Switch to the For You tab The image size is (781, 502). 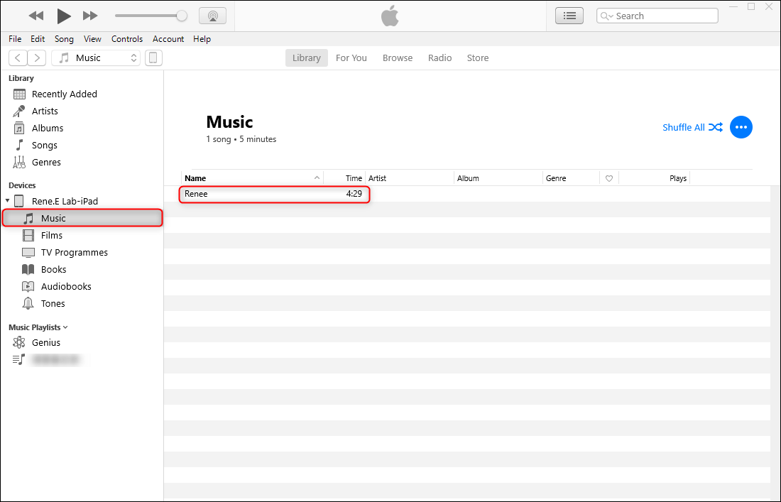click(x=351, y=58)
